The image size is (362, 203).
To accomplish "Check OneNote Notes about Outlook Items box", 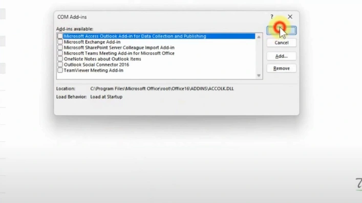I will pos(60,59).
